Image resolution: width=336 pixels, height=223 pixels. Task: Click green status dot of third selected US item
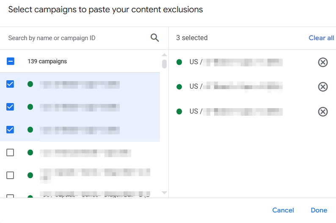pyautogui.click(x=179, y=111)
